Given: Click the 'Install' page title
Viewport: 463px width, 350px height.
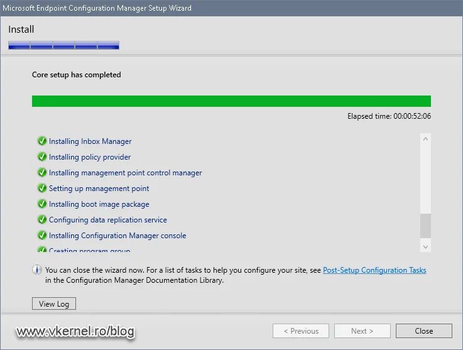Looking at the screenshot, I should pyautogui.click(x=21, y=30).
